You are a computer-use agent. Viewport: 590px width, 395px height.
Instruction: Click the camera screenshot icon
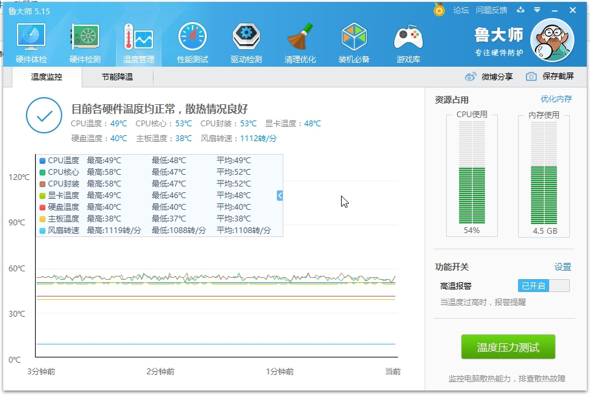(531, 76)
